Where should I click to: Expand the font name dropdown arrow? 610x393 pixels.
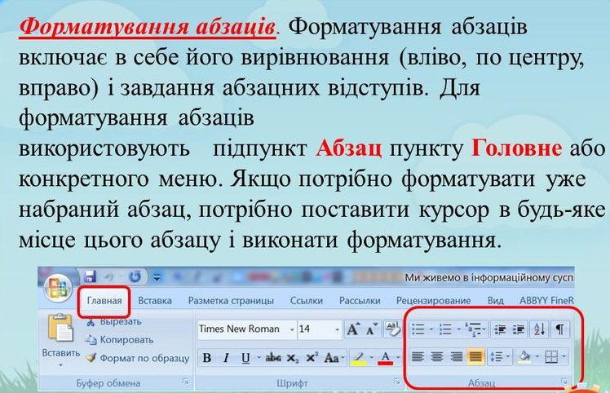pos(292,329)
